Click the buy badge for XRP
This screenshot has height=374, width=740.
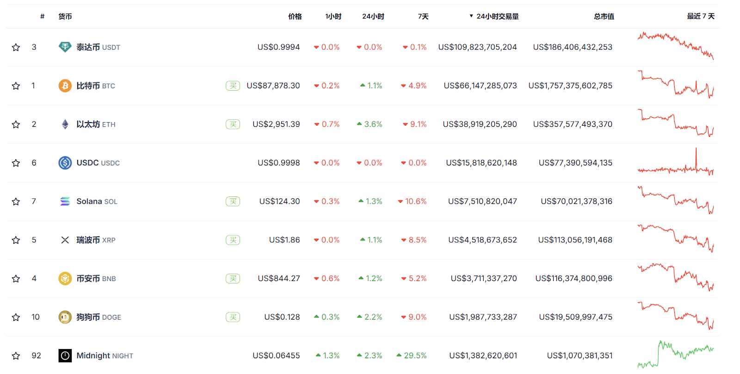click(x=233, y=240)
